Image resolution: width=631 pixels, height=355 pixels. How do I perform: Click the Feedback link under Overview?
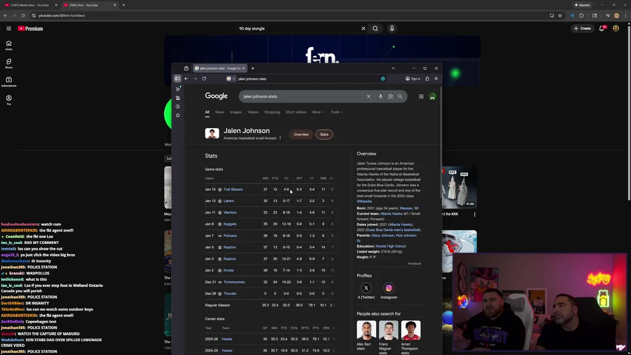414,264
